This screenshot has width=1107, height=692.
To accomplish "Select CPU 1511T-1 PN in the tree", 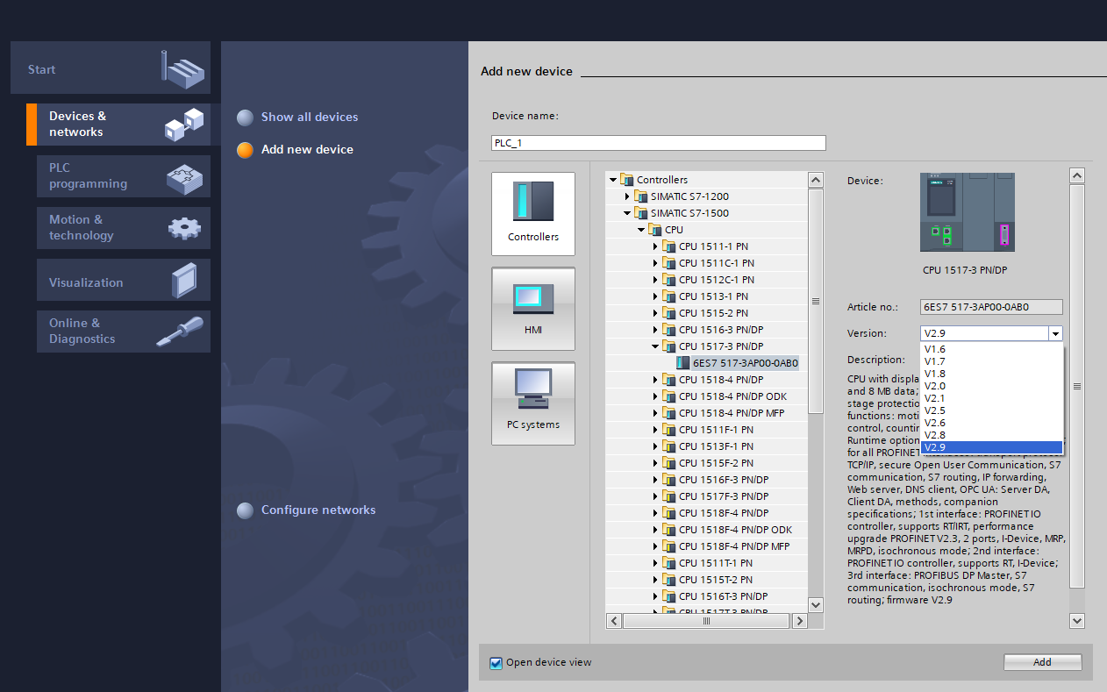I will pos(716,563).
